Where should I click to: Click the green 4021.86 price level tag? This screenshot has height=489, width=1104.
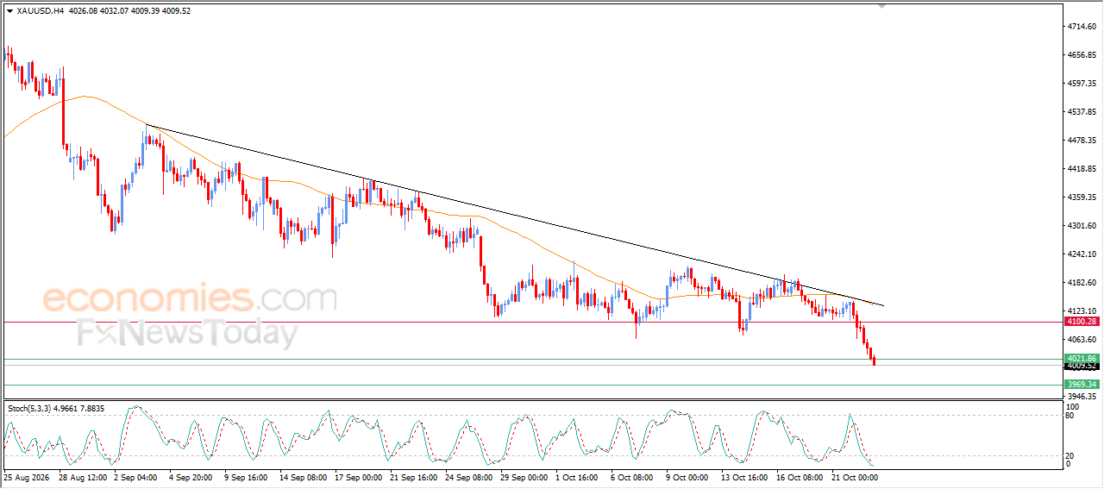pyautogui.click(x=1081, y=359)
